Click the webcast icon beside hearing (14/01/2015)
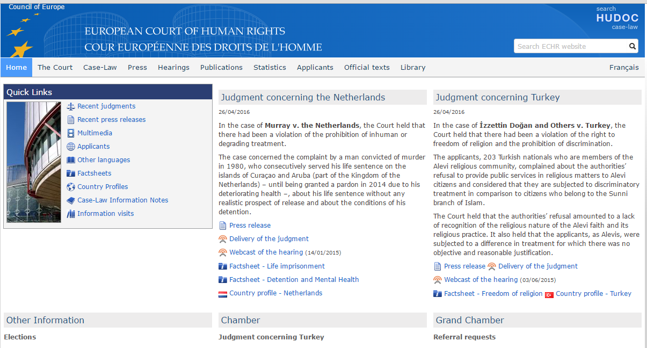 (223, 252)
